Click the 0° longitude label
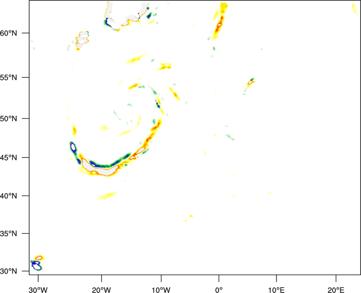The image size is (361, 293). click(x=219, y=290)
